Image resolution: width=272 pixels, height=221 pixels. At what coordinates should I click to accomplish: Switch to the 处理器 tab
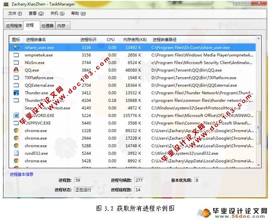[x=47, y=26]
